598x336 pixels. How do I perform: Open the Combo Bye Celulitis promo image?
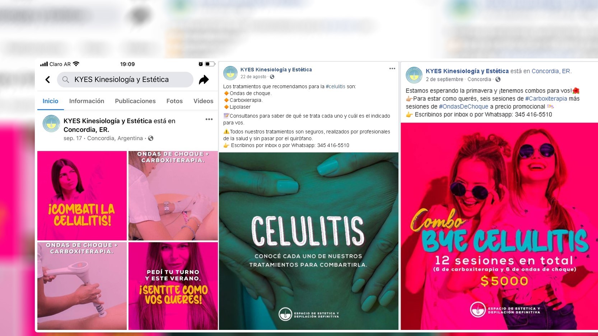coord(499,226)
